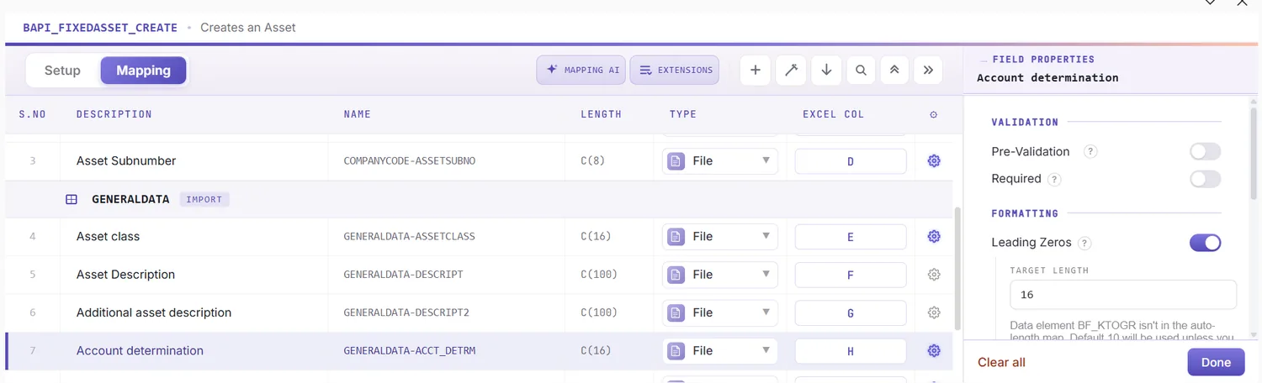The height and width of the screenshot is (383, 1262).
Task: Open Type dropdown for Asset Description
Action: (720, 275)
